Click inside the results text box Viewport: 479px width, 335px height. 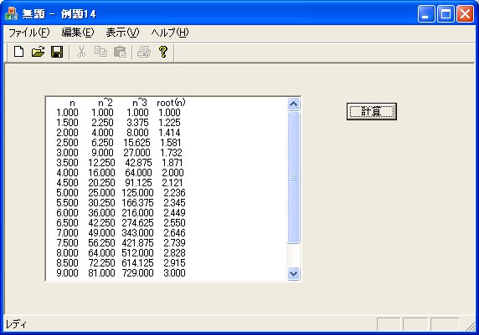point(167,189)
